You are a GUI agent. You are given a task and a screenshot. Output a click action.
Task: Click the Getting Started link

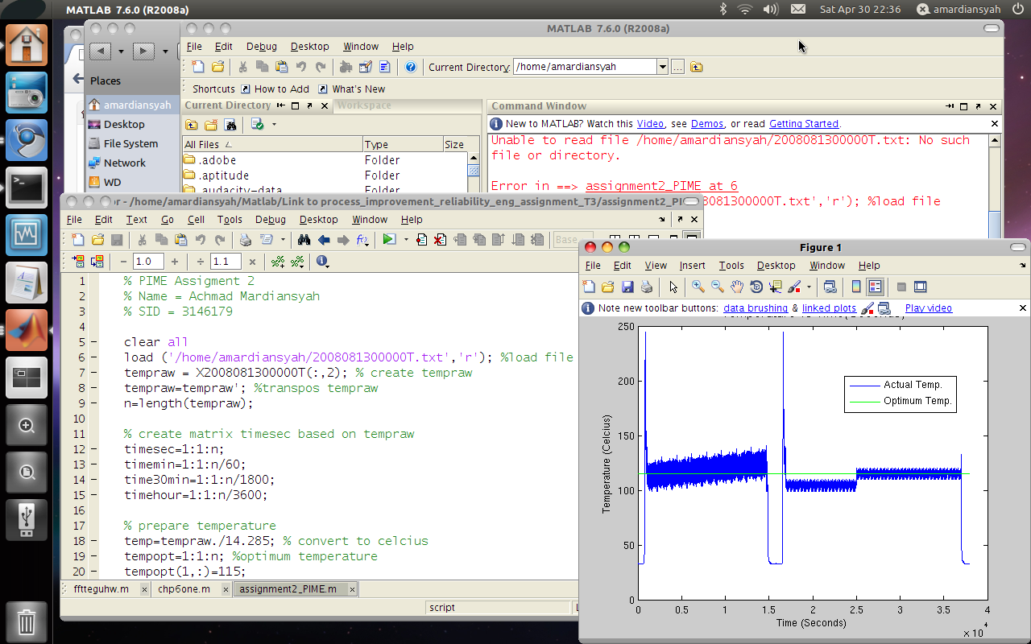[804, 124]
